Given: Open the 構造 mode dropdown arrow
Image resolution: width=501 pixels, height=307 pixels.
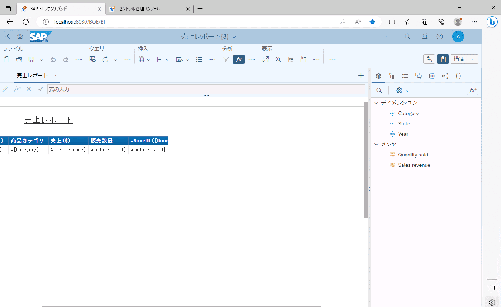Looking at the screenshot, I should click(x=473, y=59).
